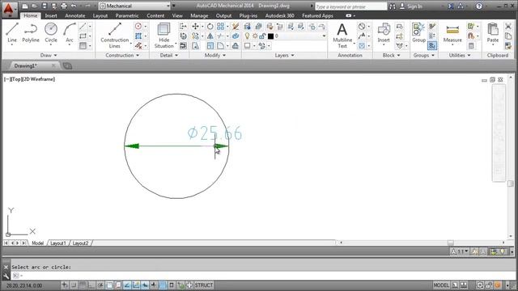Click the layer lightbulb on/off icon
The image size is (518, 291).
(247, 36)
